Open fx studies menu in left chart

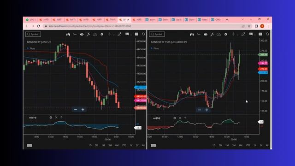tap(88, 34)
